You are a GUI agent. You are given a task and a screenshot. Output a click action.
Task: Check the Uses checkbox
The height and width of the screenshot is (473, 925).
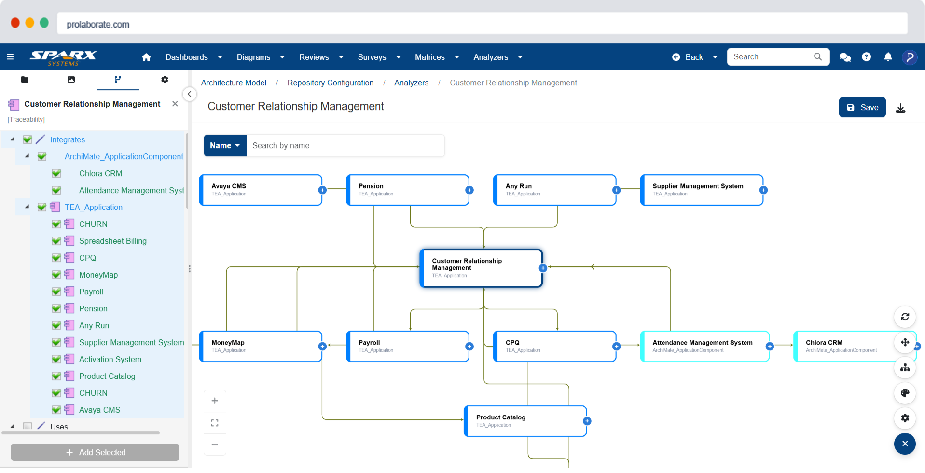[28, 426]
